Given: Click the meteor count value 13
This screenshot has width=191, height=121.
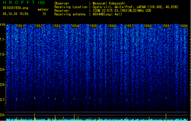Looking at the screenshot, I should pyautogui.click(x=44, y=14).
